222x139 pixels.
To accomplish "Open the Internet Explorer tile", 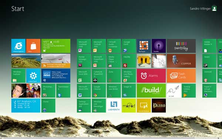I will point(18,46).
